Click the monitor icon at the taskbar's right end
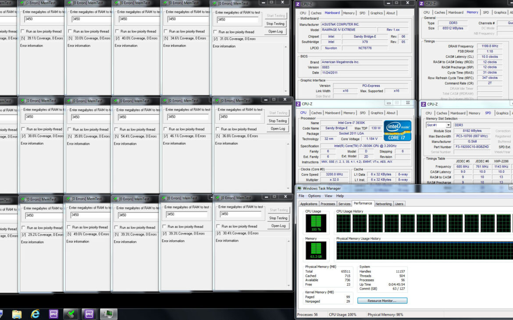 [x=108, y=314]
